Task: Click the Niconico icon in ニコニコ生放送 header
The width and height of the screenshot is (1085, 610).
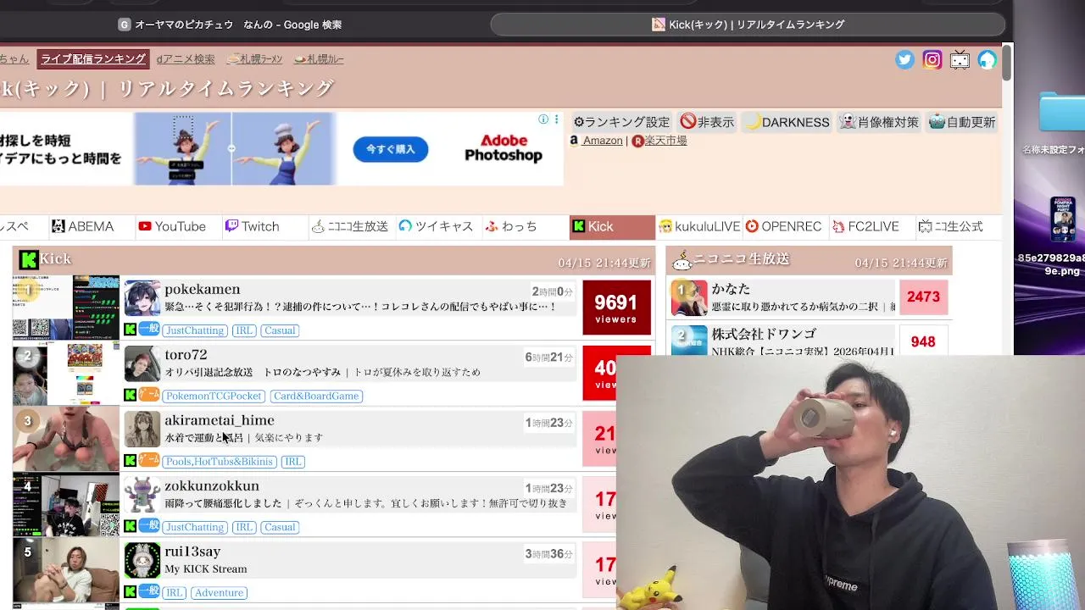Action: click(681, 261)
